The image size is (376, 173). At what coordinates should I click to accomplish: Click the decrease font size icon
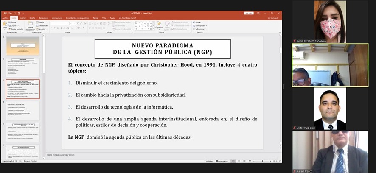81,23
